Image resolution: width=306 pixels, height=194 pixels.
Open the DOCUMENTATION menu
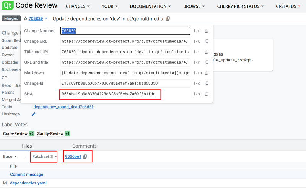[151, 6]
